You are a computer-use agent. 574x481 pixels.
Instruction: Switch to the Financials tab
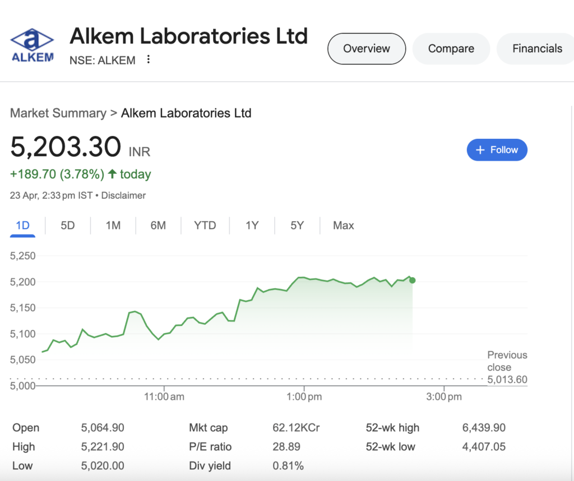pyautogui.click(x=536, y=49)
